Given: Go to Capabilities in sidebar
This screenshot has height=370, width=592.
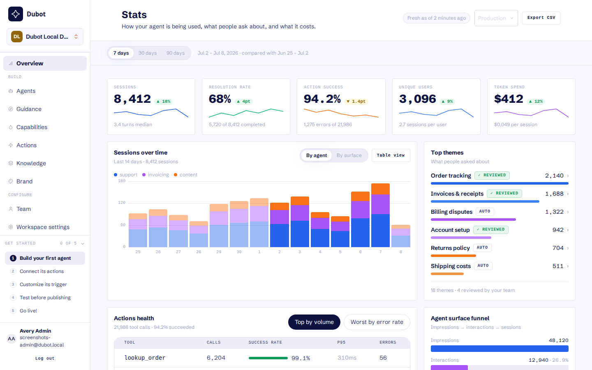Looking at the screenshot, I should pos(45,127).
